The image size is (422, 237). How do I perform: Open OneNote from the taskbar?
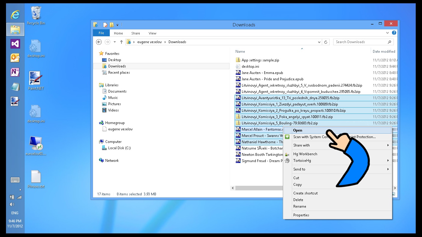(x=15, y=72)
